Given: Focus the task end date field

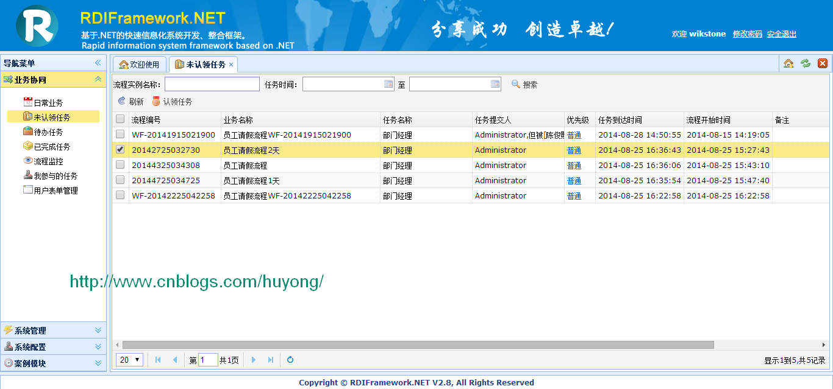Looking at the screenshot, I should pos(449,84).
